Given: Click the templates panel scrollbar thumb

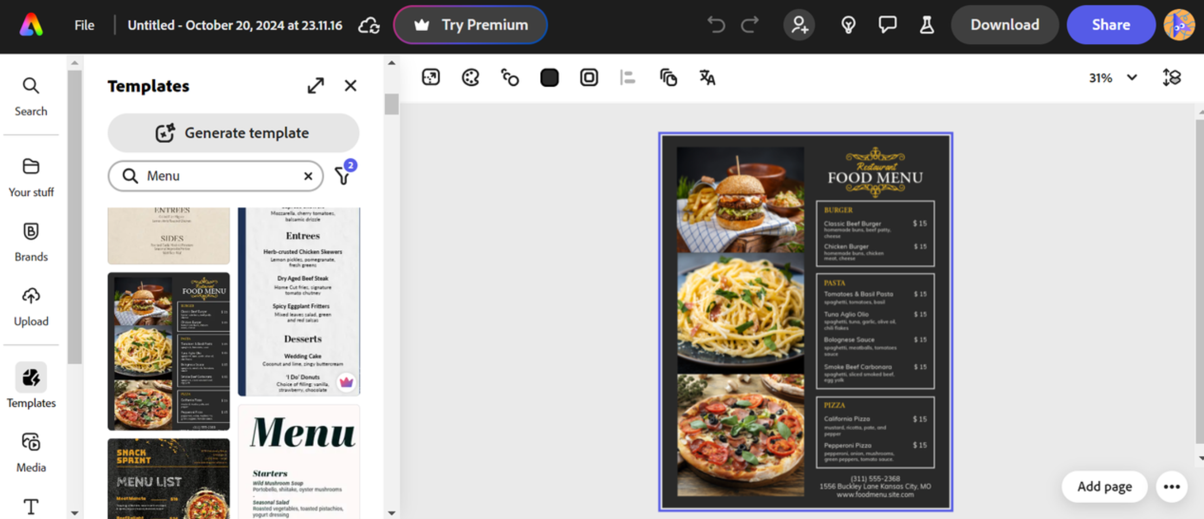Looking at the screenshot, I should 391,104.
